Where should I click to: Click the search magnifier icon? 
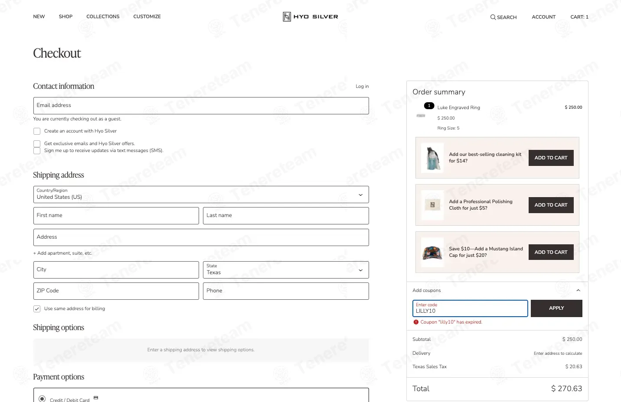click(x=493, y=17)
